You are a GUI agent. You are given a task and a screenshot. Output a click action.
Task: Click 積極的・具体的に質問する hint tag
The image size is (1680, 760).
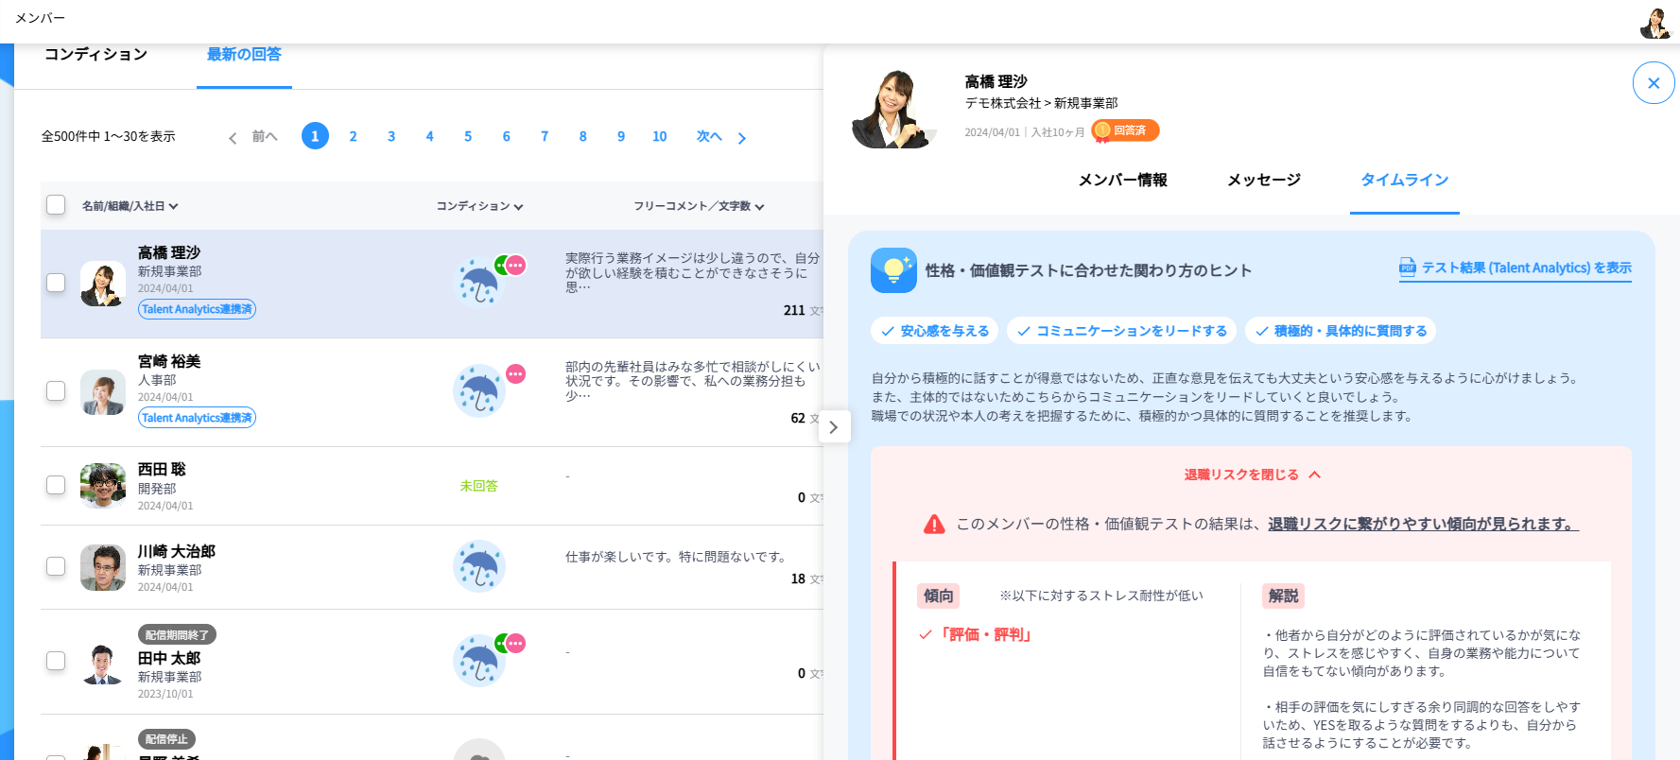coord(1341,331)
